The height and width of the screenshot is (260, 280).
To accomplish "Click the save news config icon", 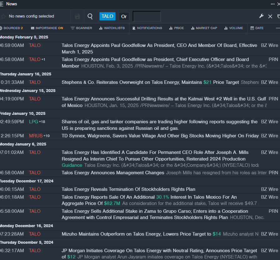I will tap(77, 17).
